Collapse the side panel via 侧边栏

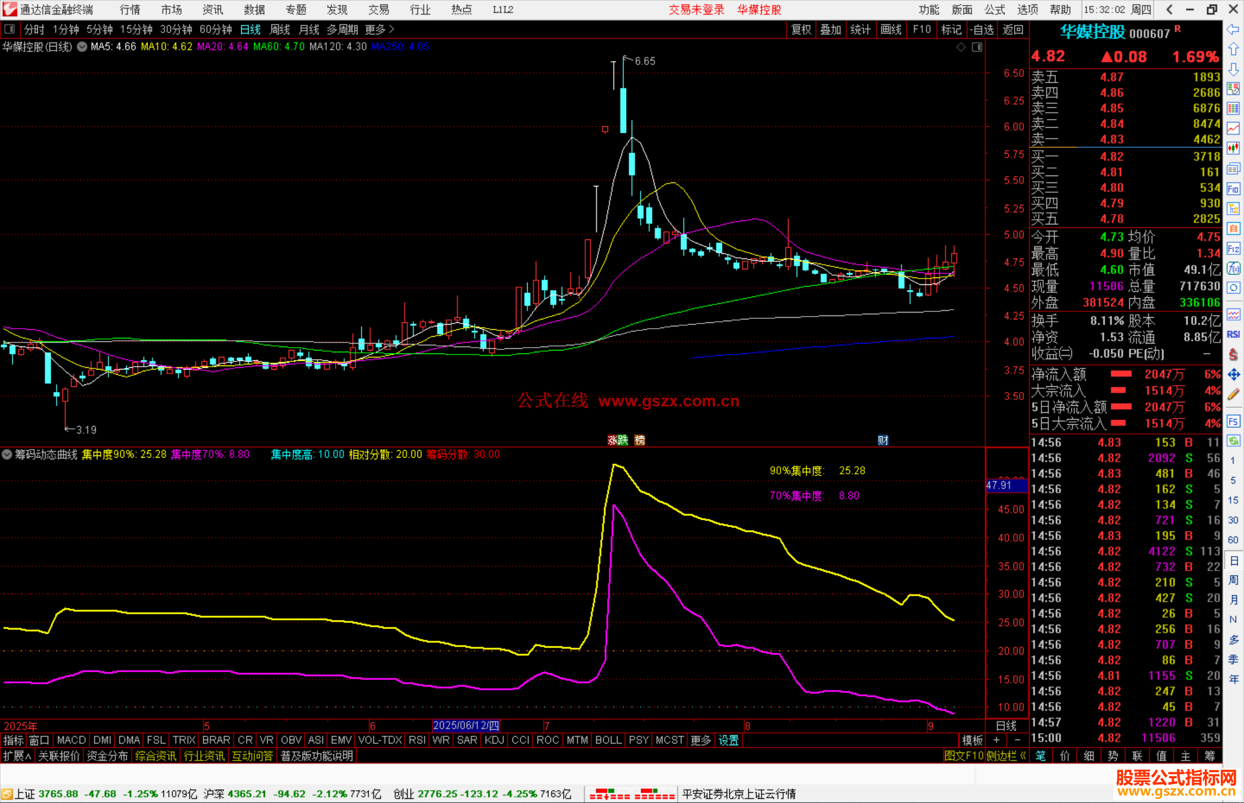tap(1006, 756)
